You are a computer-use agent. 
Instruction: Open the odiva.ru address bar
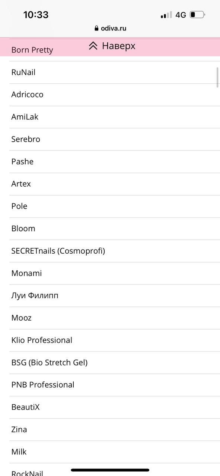[110, 28]
